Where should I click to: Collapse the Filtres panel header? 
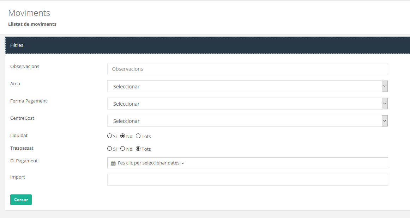pos(207,45)
